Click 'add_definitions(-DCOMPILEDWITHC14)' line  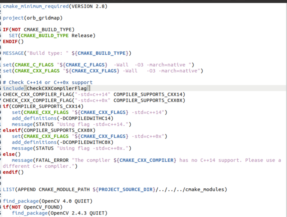(62, 118)
